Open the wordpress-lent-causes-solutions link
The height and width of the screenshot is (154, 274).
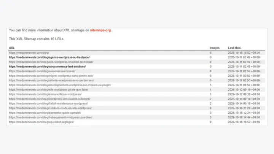(49, 99)
